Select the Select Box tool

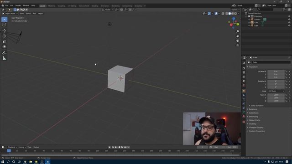pos(4,19)
